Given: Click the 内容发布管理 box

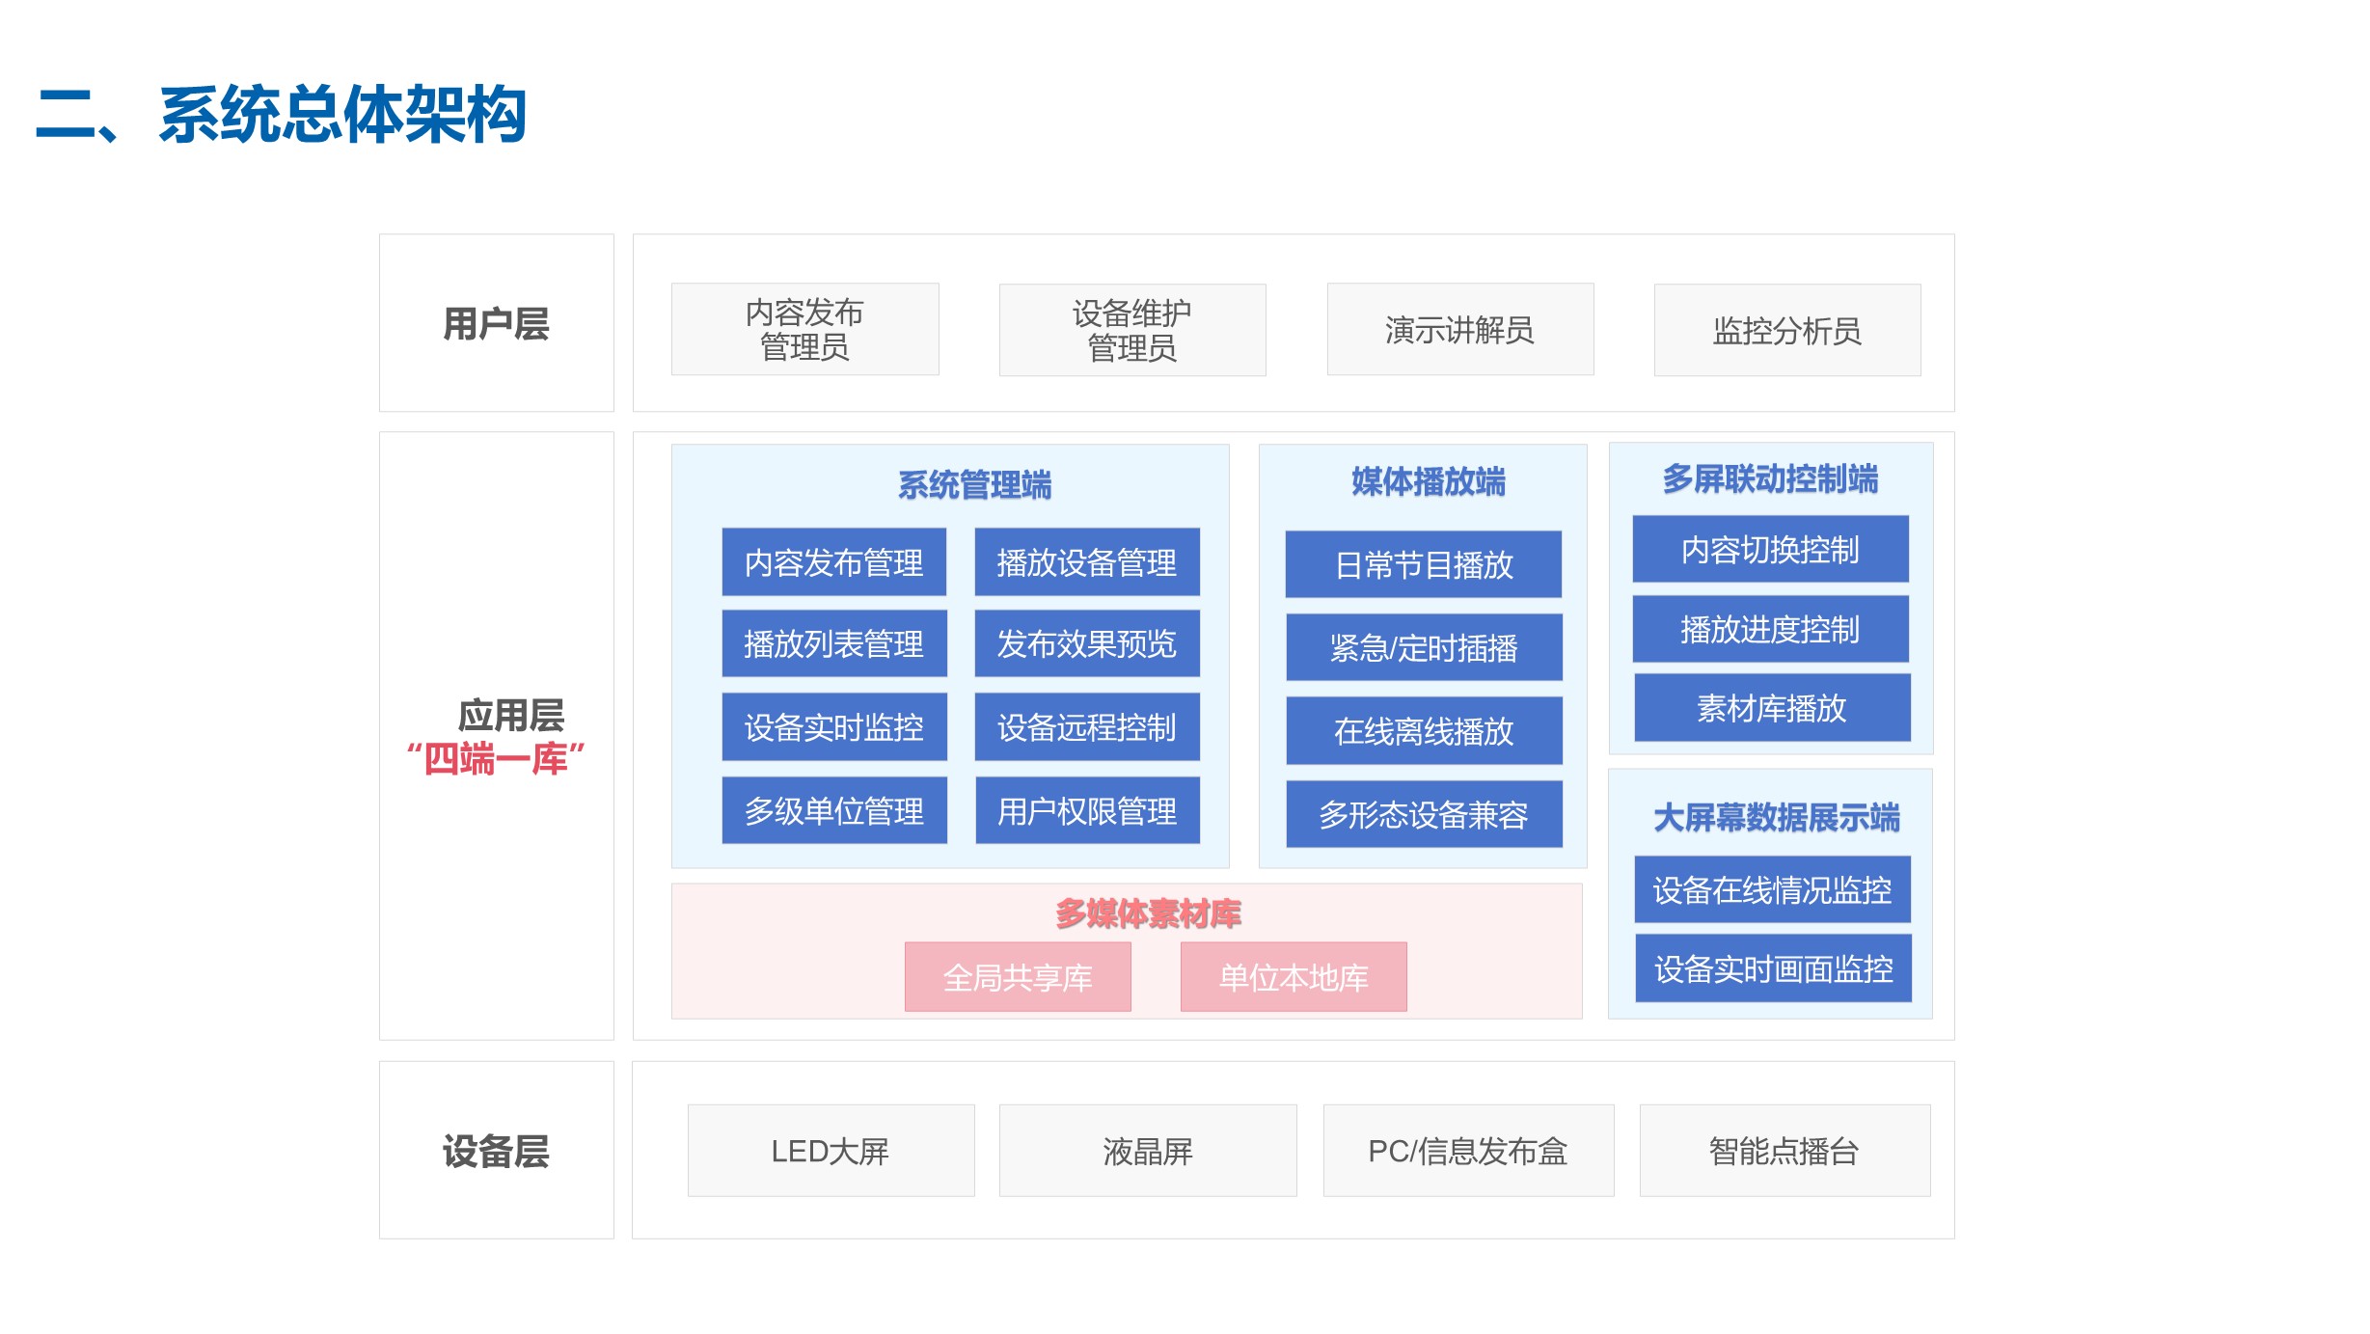Looking at the screenshot, I should pyautogui.click(x=833, y=562).
